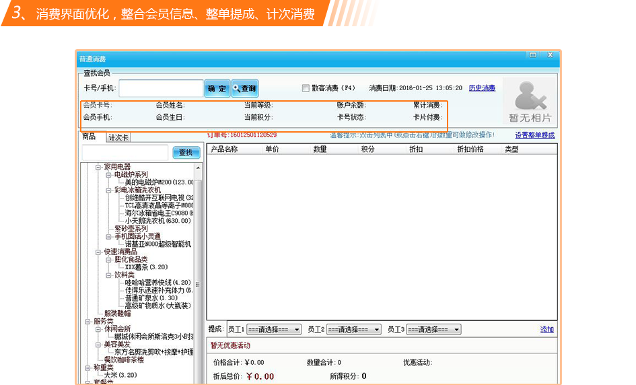Collapse the 彩电冰箱洗衣机 tree node
The image size is (636, 385).
point(108,190)
